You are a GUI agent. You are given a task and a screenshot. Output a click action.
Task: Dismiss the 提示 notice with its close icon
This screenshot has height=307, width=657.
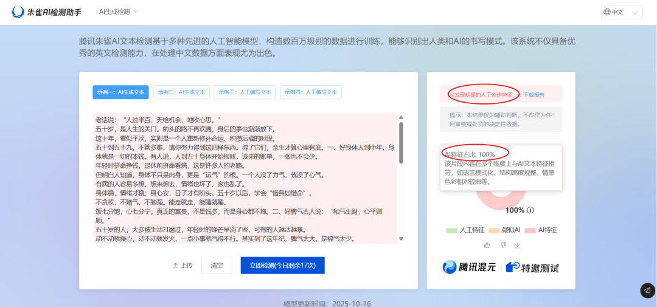point(553,114)
